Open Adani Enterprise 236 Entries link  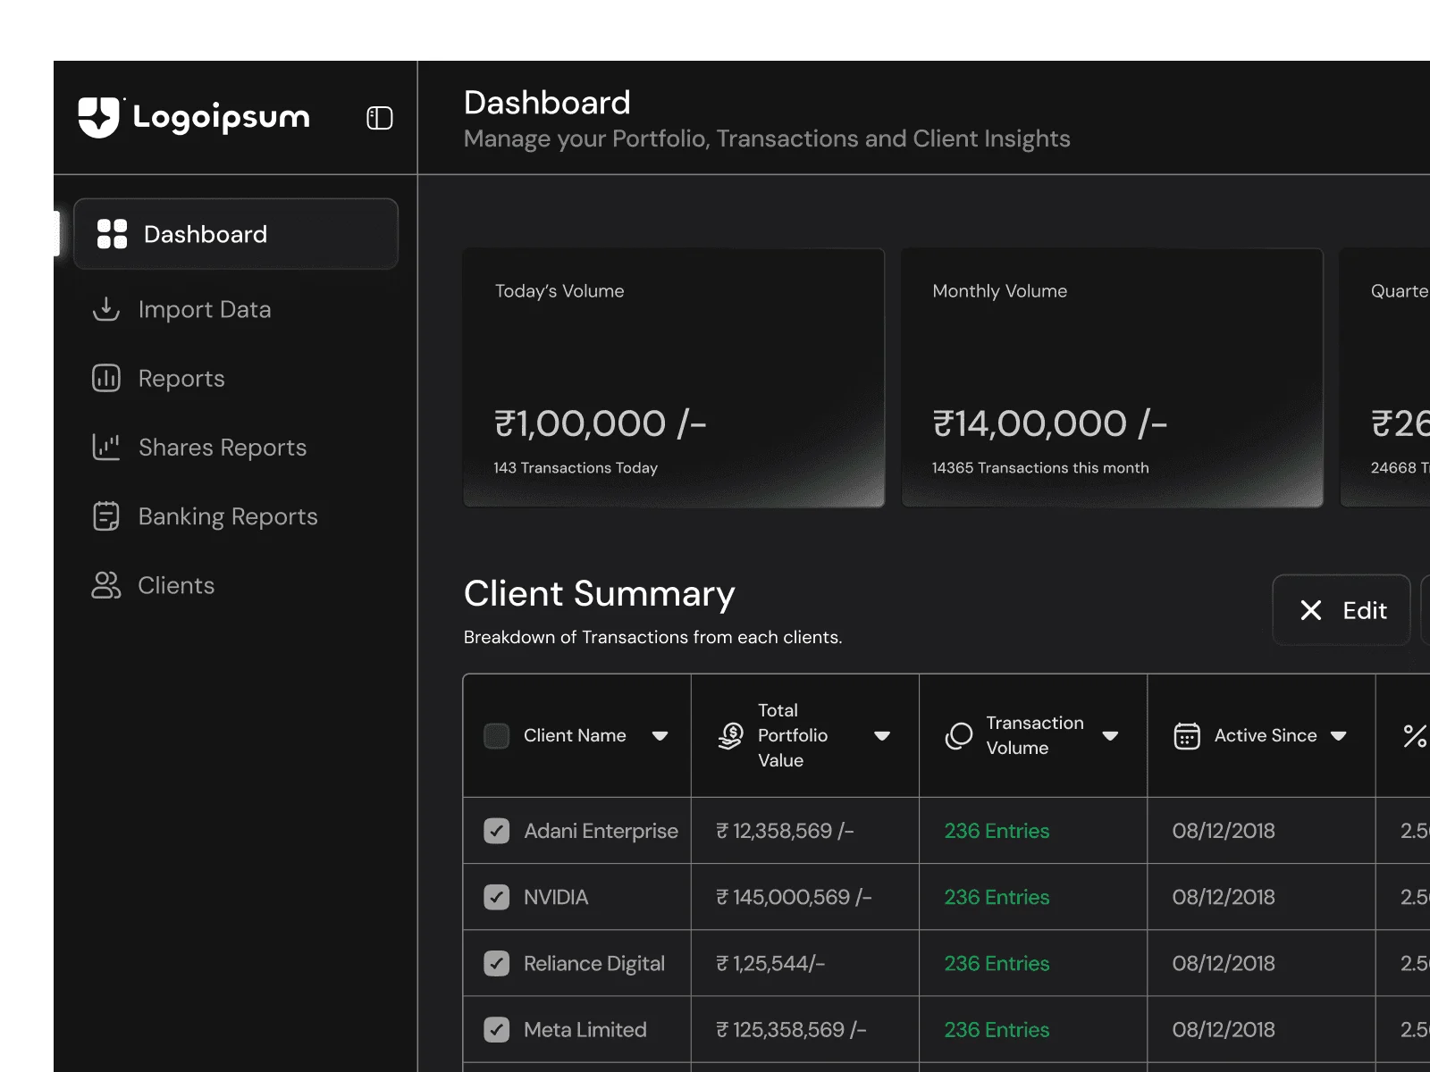[997, 831]
